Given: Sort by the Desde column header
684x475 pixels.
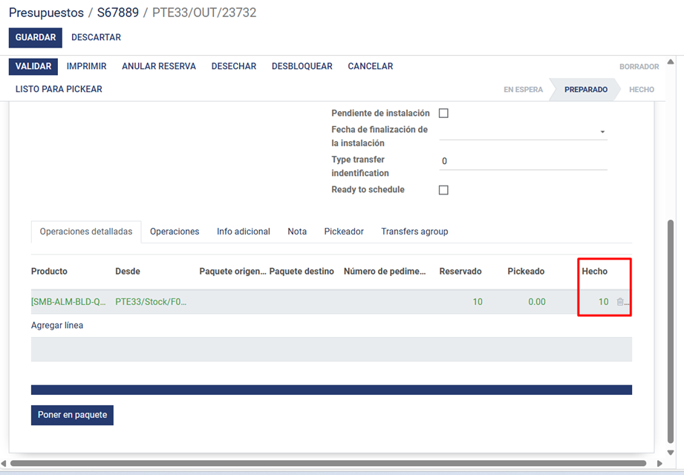Looking at the screenshot, I should pos(128,272).
